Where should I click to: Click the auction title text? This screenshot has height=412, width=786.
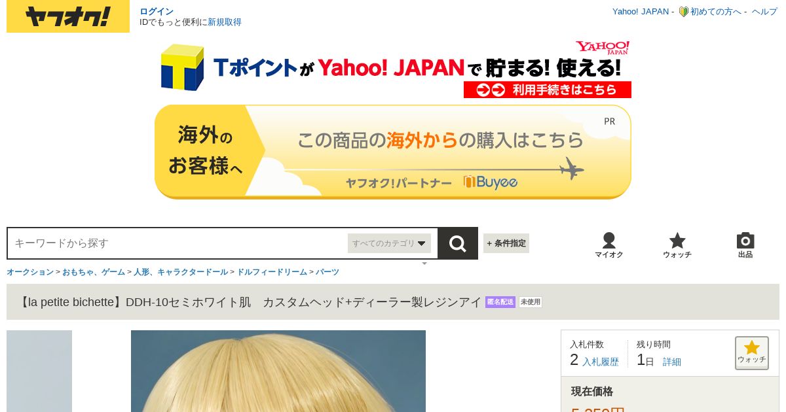point(249,302)
